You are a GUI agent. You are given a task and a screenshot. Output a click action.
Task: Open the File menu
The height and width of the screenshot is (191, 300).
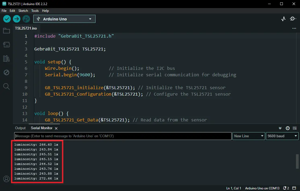point(4,11)
